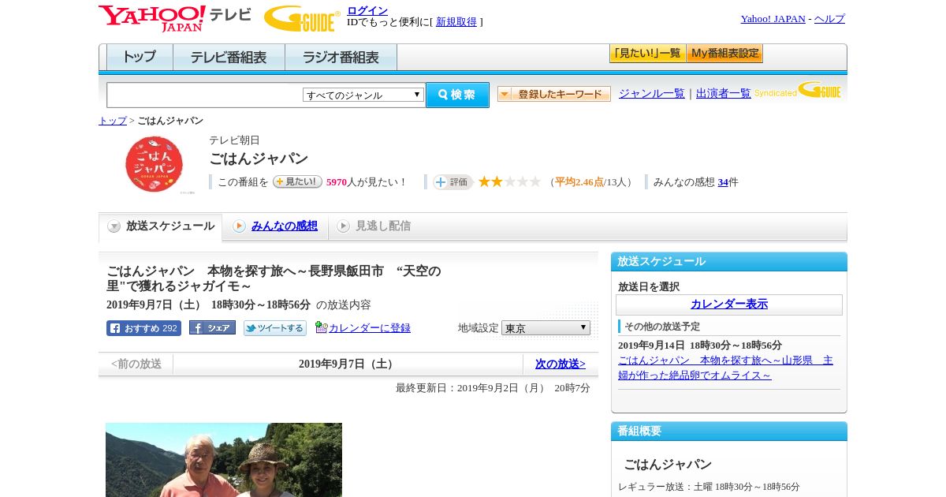Click the episode title 本物を探す旅へ～長野県飯田市
The image size is (946, 497).
[x=274, y=278]
